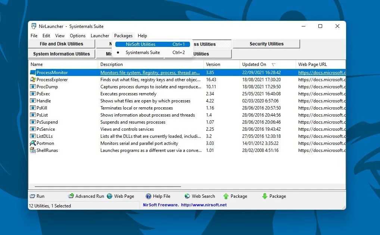Sort by the Updated On column header

click(254, 64)
